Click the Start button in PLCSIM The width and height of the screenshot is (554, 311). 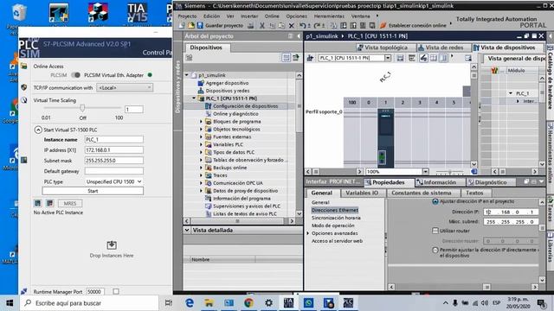tap(93, 191)
